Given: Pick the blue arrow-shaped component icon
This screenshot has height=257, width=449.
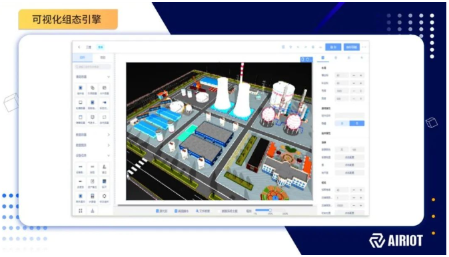Looking at the screenshot, I should pyautogui.click(x=104, y=102).
